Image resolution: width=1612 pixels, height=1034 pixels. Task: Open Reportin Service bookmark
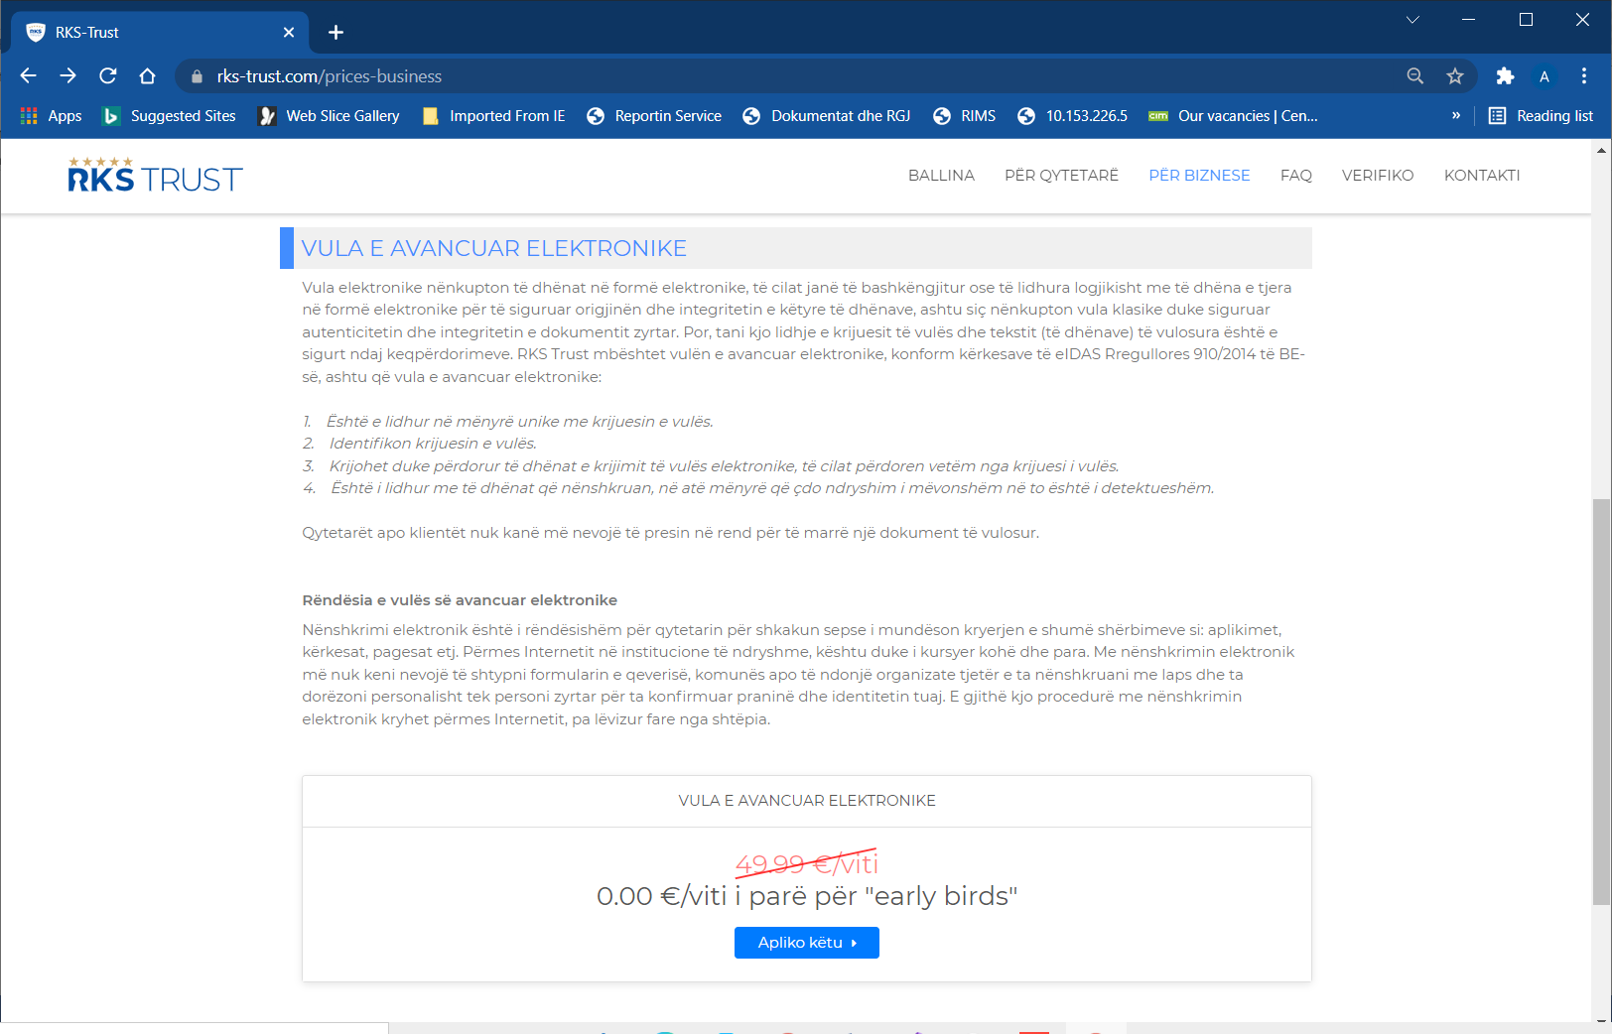pyautogui.click(x=654, y=116)
